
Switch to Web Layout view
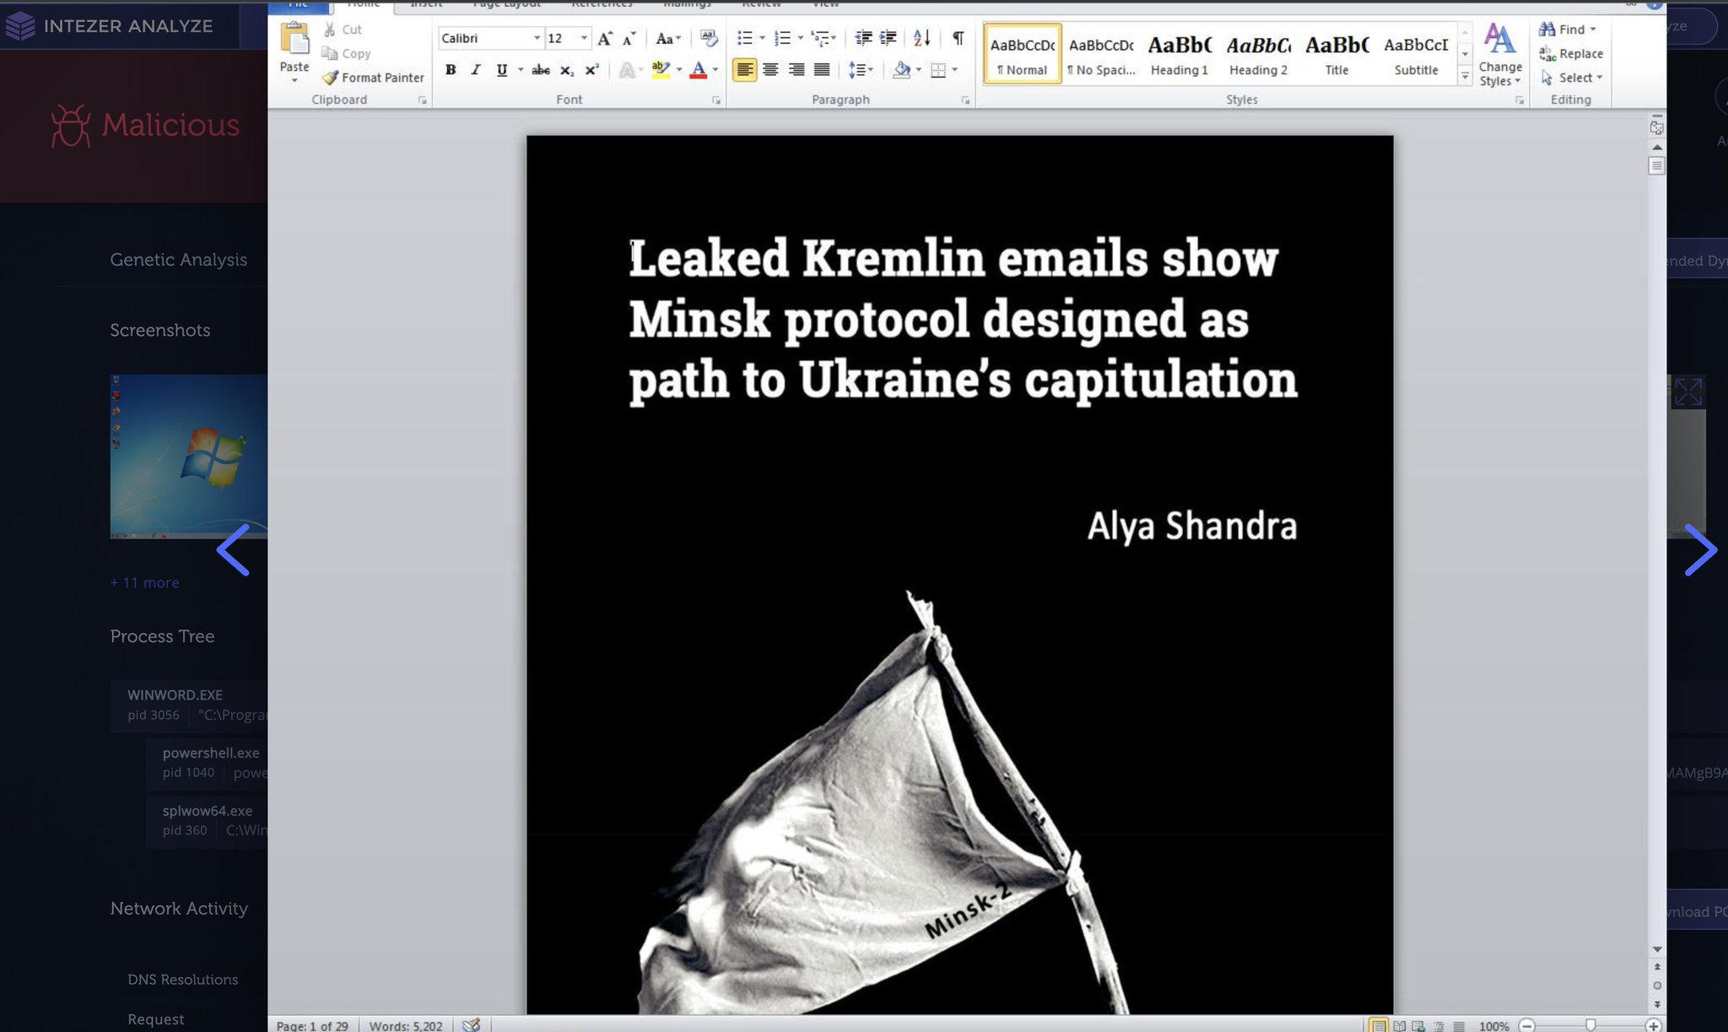[1419, 1025]
